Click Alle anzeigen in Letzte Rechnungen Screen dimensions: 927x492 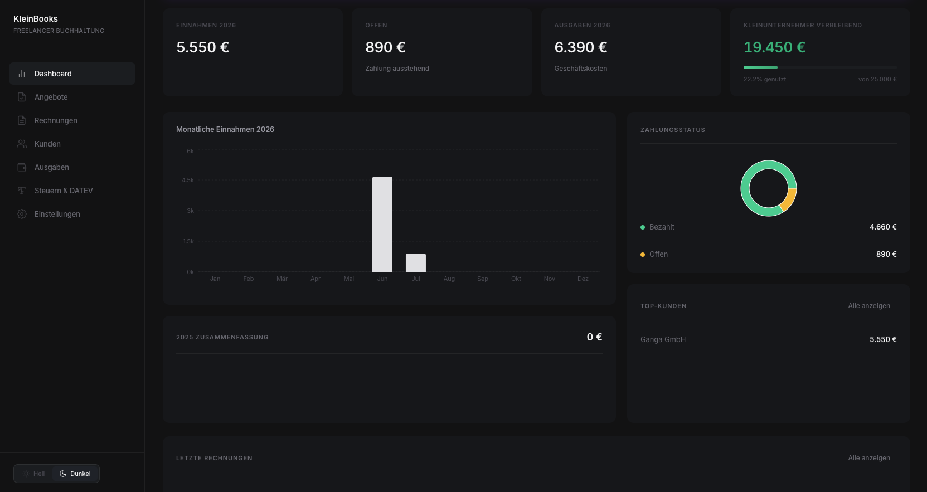(x=869, y=458)
